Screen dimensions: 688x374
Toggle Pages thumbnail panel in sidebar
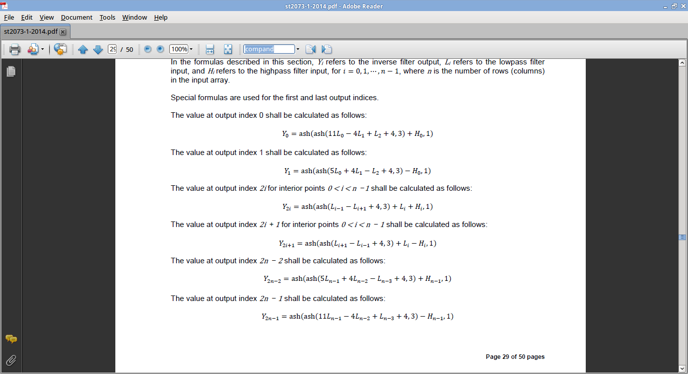click(11, 71)
